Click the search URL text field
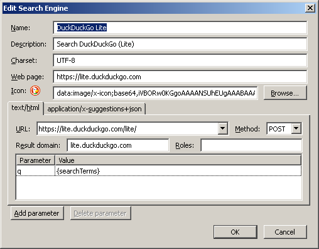 [127, 129]
